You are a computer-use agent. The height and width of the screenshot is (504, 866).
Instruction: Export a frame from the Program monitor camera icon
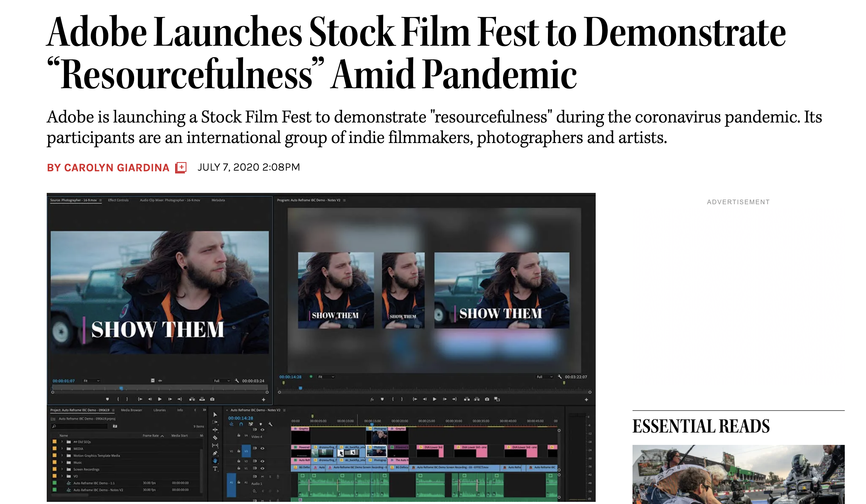487,399
